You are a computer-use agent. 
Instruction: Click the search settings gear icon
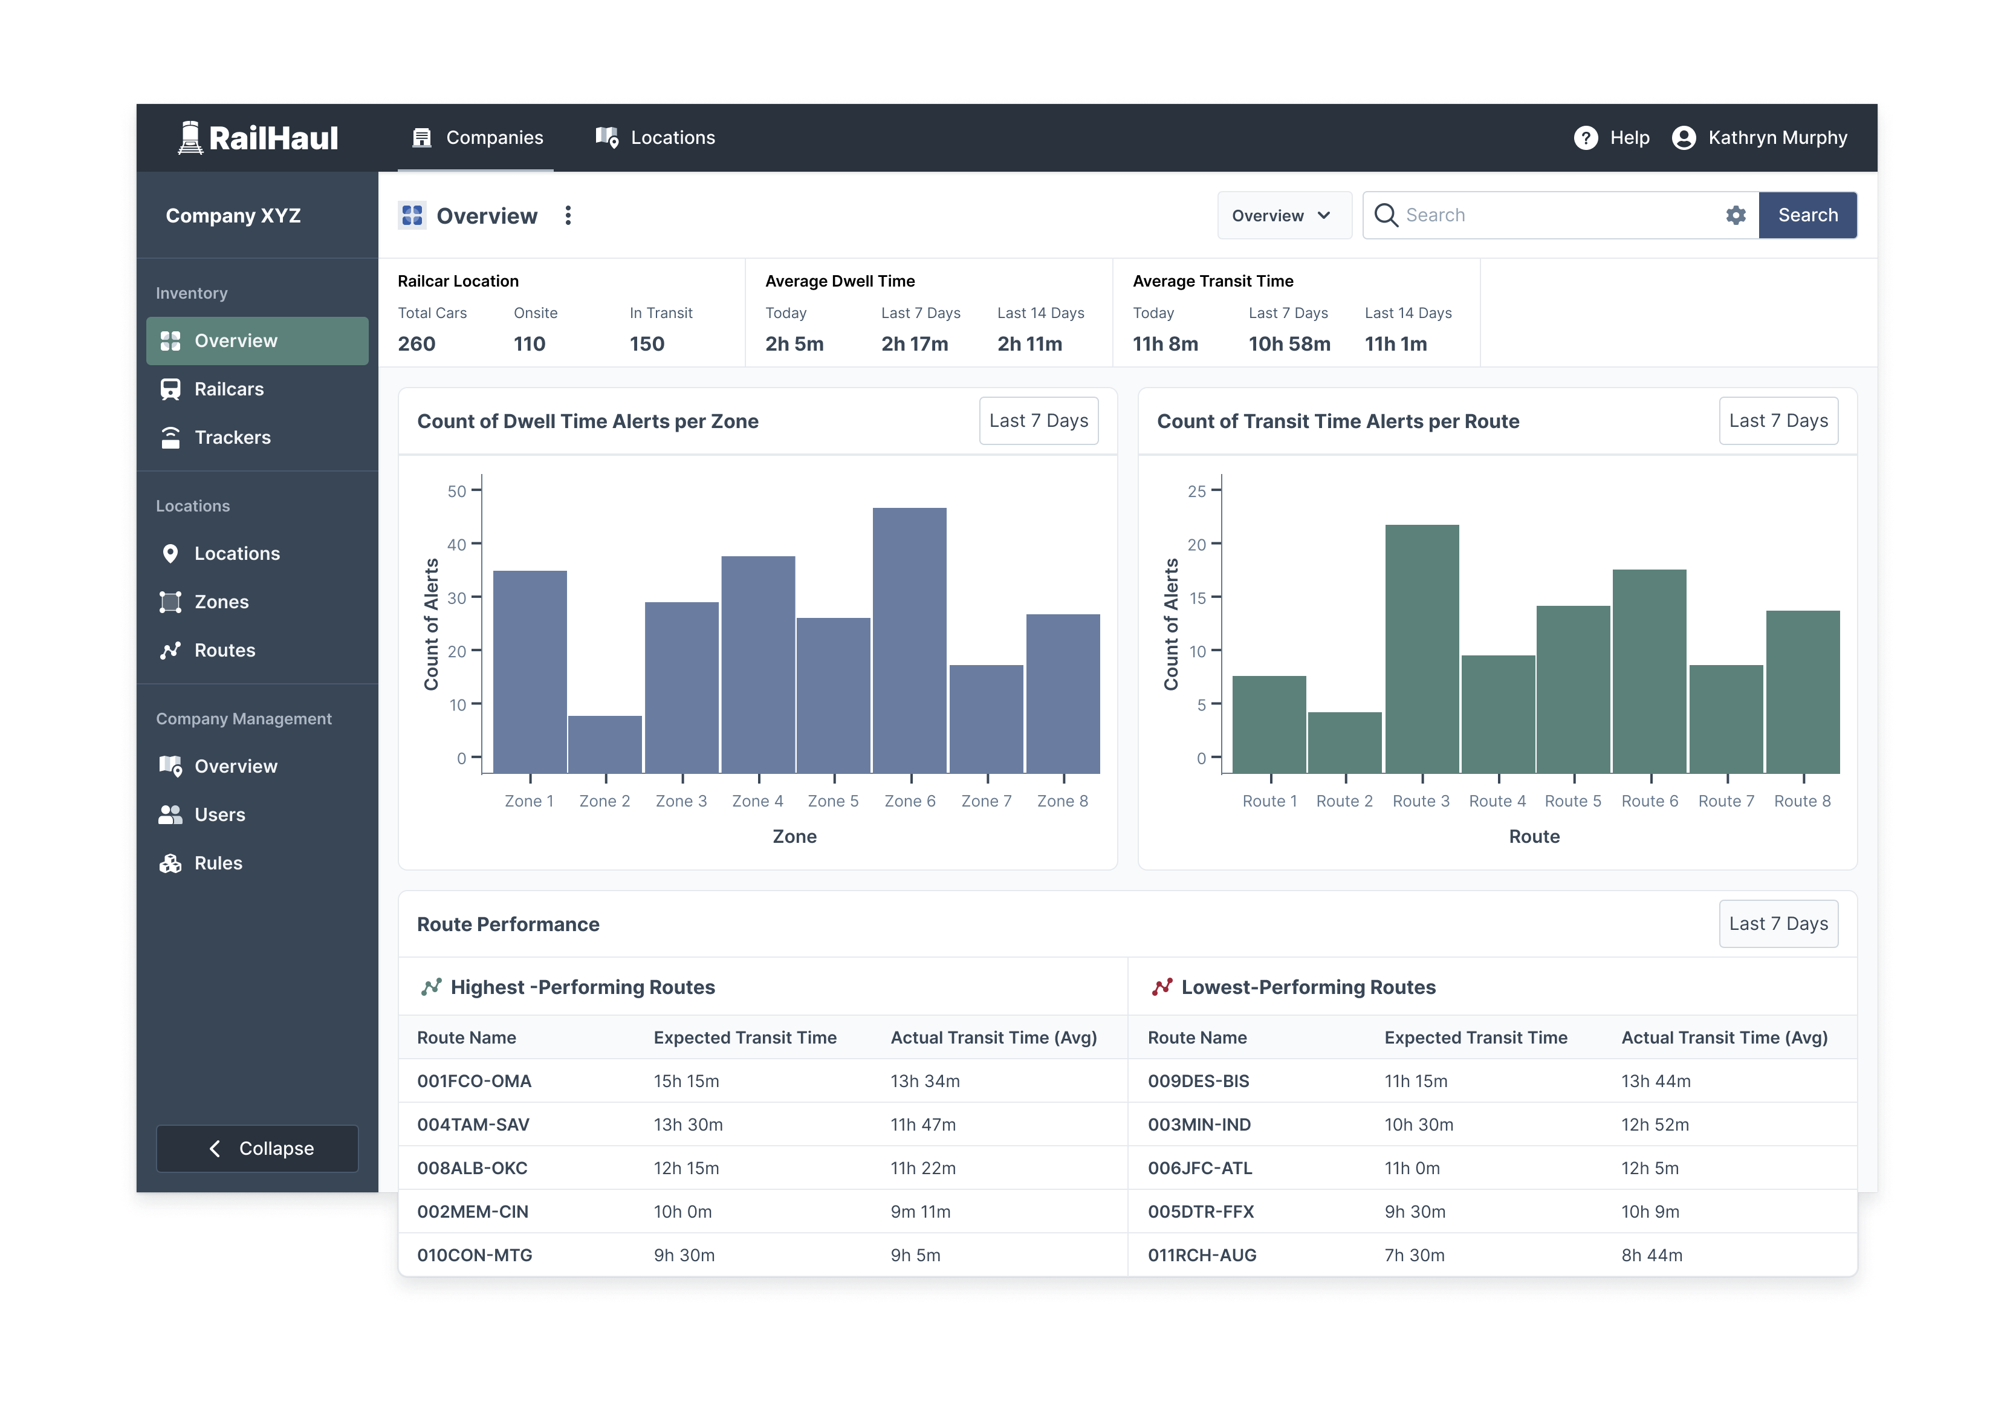pyautogui.click(x=1736, y=215)
